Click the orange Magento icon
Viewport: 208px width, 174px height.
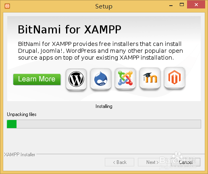coord(175,78)
